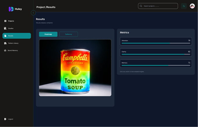
Task: Switch to the Saliency tab
Action: 69,34
